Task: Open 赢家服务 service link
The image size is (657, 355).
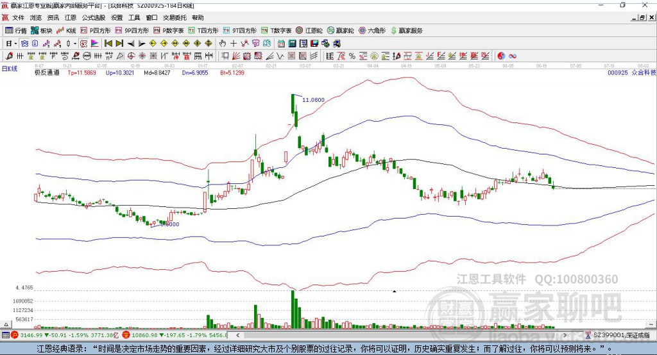Action: pyautogui.click(x=407, y=31)
